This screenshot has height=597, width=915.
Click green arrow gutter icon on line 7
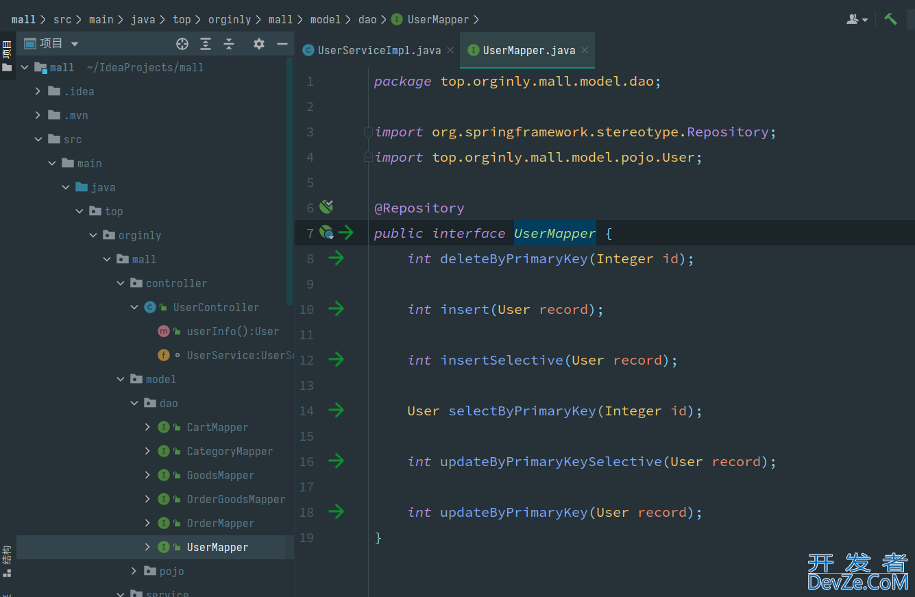pos(346,233)
